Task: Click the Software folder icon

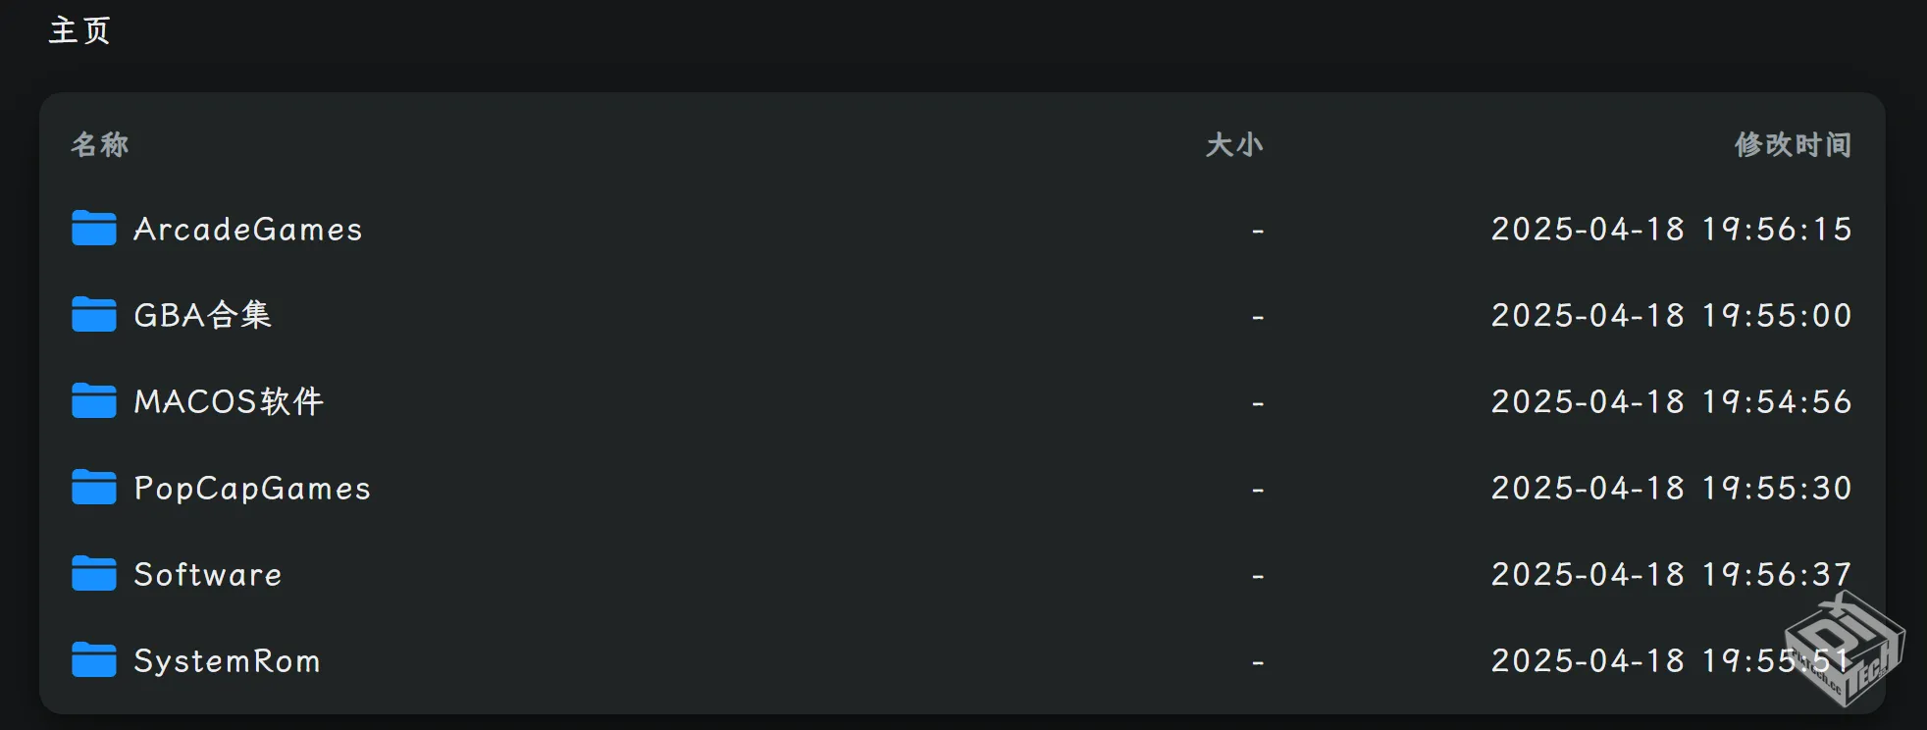Action: [94, 574]
